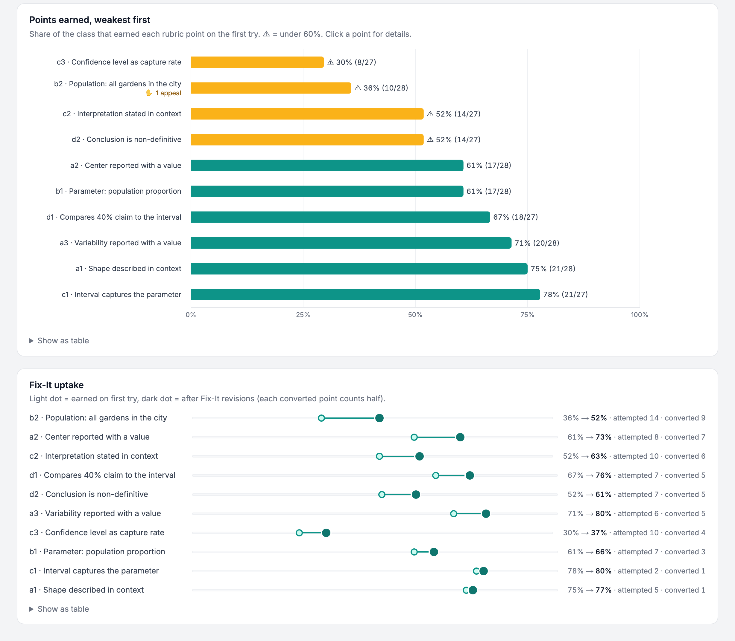Click the light dot in b2 Fix-It row
The width and height of the screenshot is (735, 641).
point(321,418)
